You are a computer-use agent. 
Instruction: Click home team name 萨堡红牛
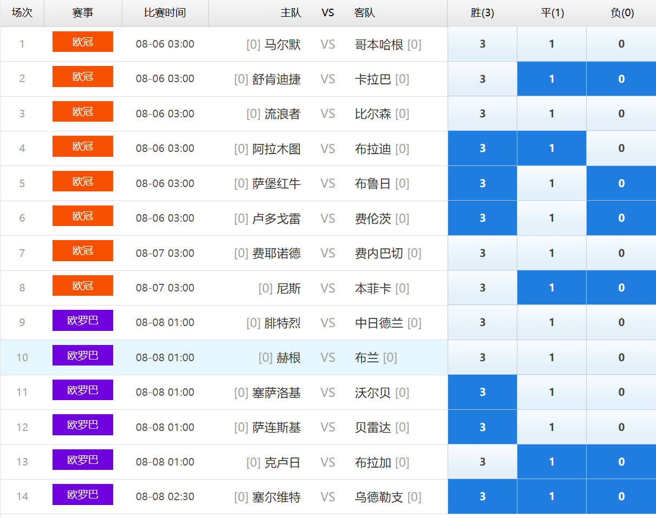277,184
